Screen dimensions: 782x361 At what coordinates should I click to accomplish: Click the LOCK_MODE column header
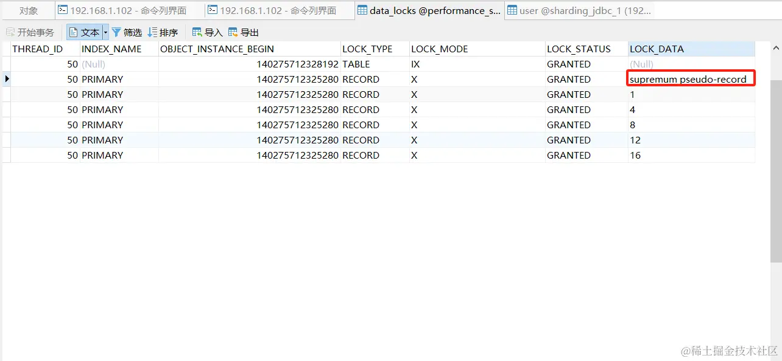[477, 49]
